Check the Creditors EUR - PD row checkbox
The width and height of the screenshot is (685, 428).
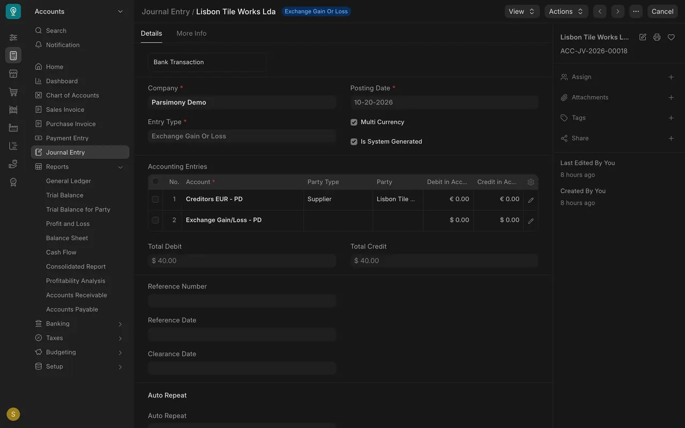156,199
